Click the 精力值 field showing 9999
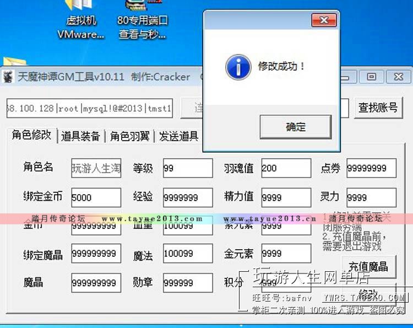413x328 pixels. [286, 197]
